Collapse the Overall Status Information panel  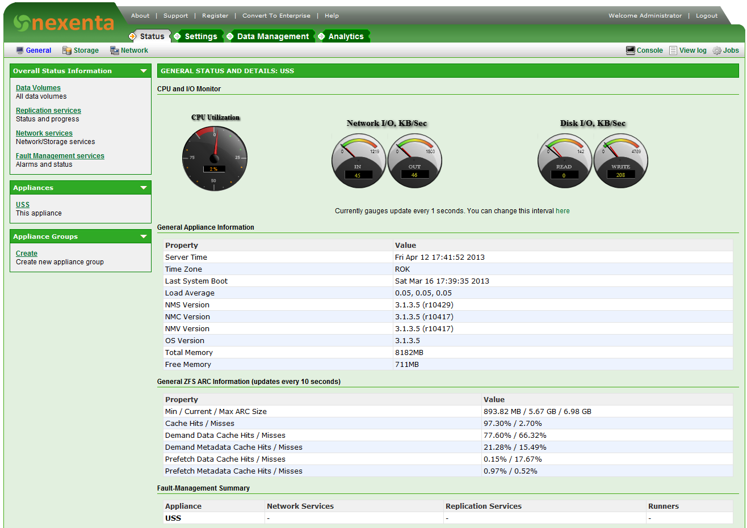coord(144,71)
